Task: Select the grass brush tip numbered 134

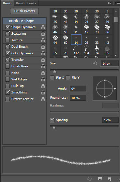Action: pos(86,50)
